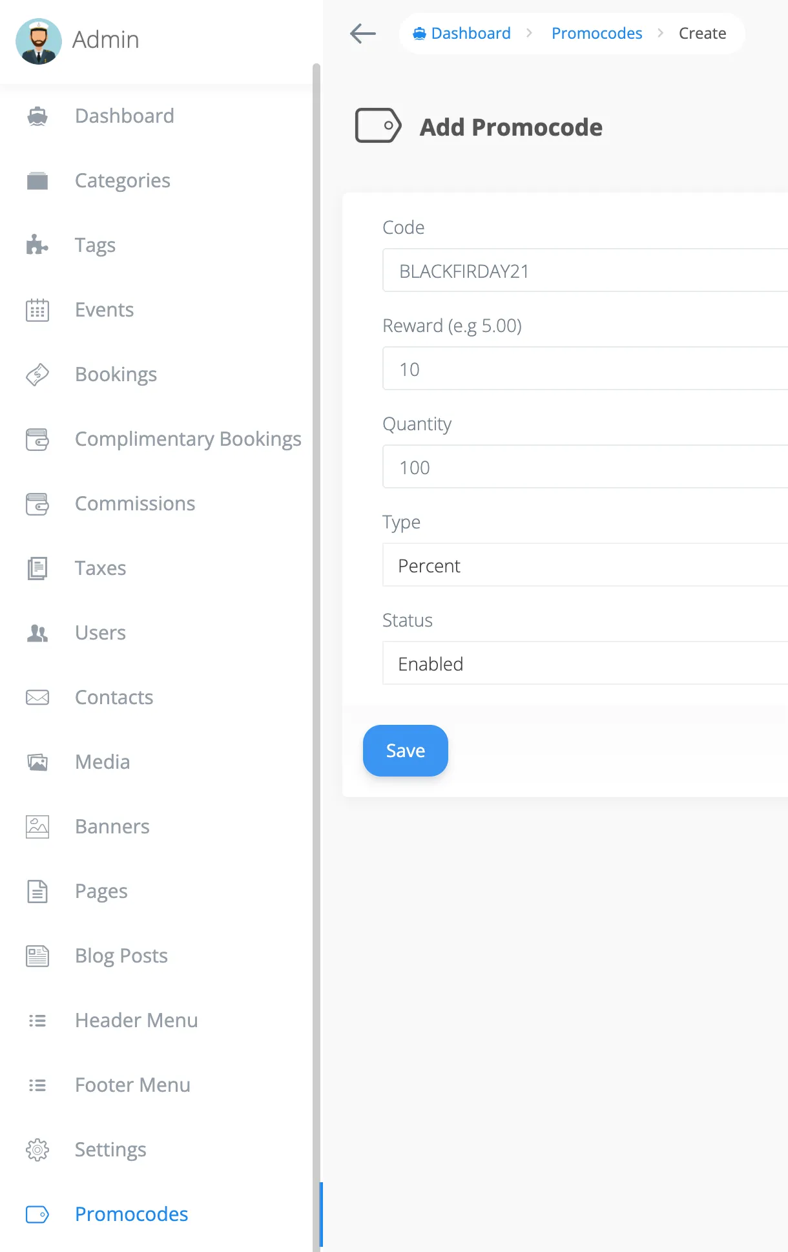
Task: Open Taxes from the sidebar menu
Action: (x=100, y=568)
